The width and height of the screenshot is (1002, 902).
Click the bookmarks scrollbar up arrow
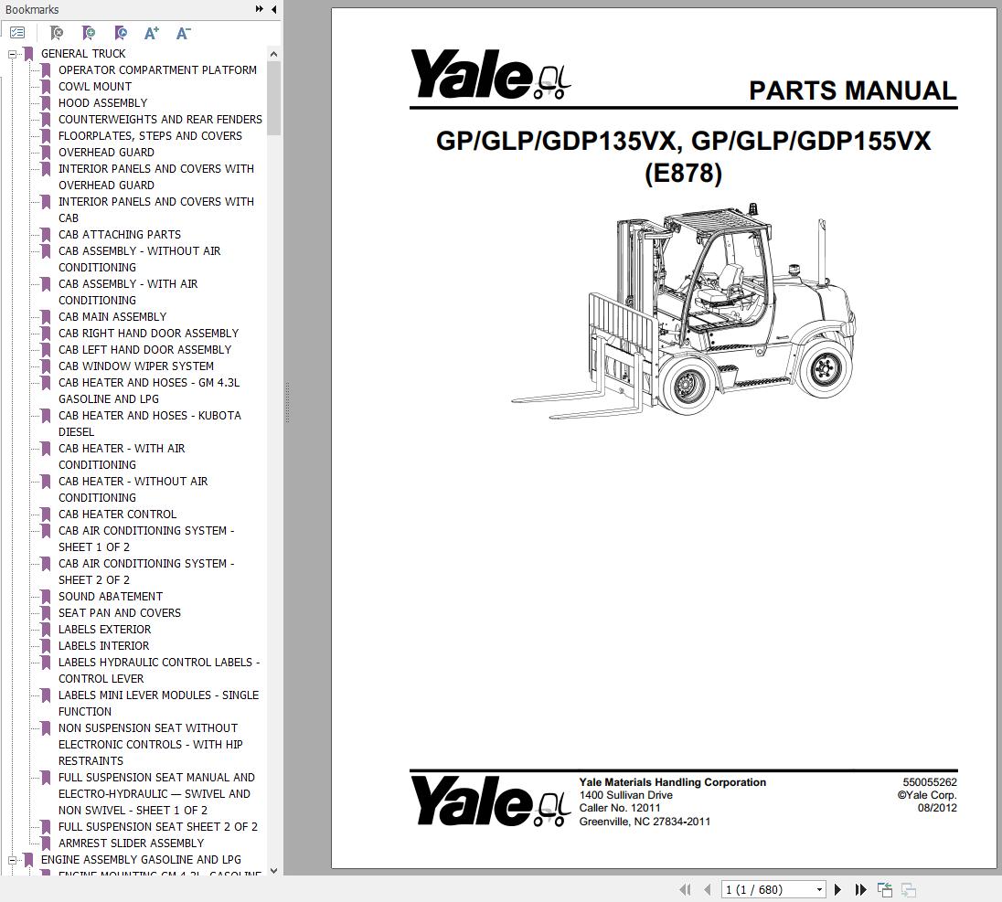(x=273, y=54)
